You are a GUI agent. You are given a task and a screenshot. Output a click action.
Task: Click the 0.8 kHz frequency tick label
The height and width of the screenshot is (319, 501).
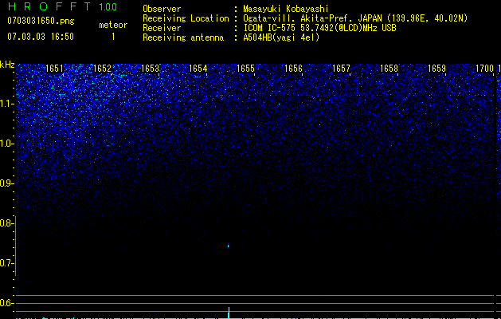6,223
